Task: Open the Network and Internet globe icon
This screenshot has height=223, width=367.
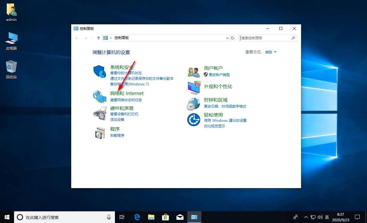Action: coord(99,97)
